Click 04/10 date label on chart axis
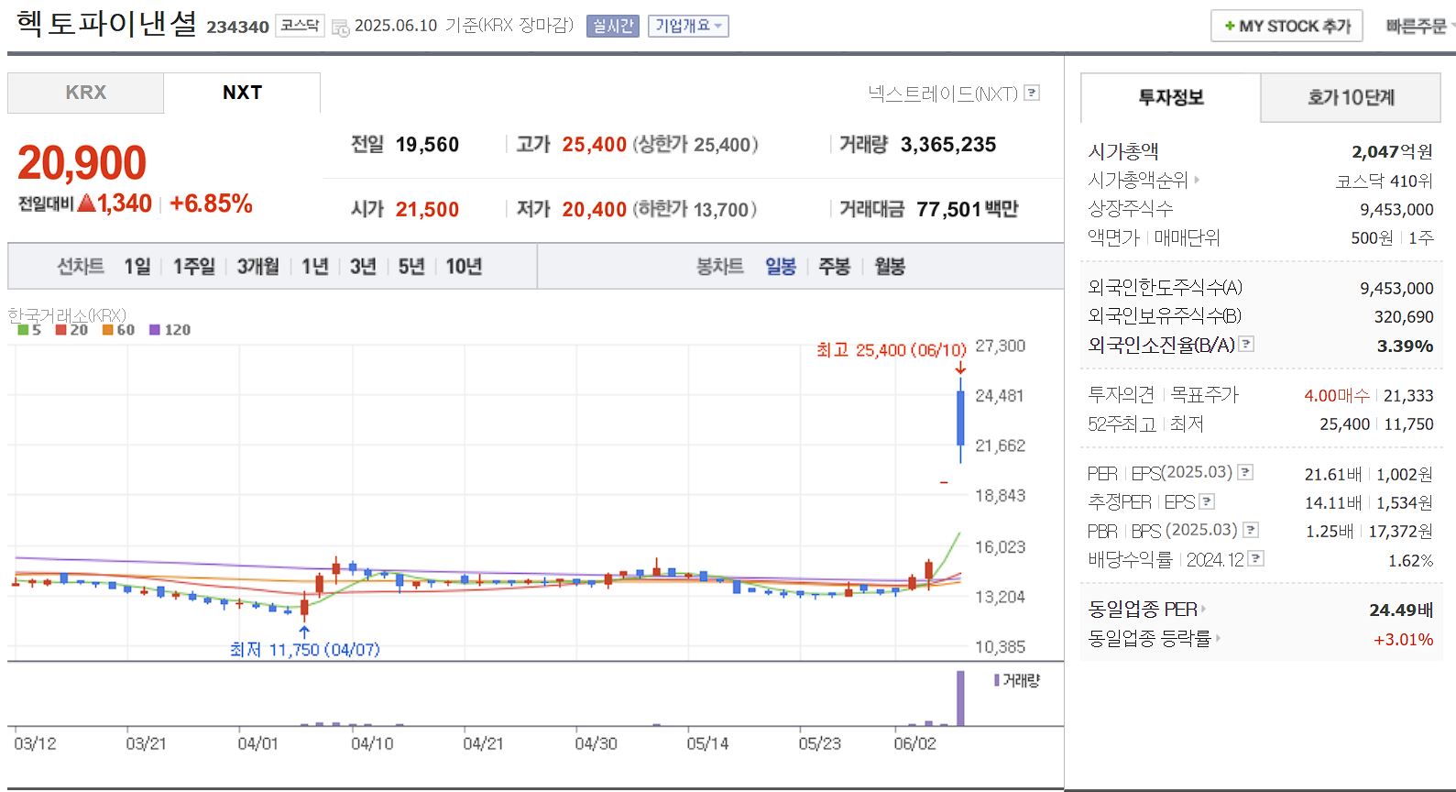 pos(372,743)
